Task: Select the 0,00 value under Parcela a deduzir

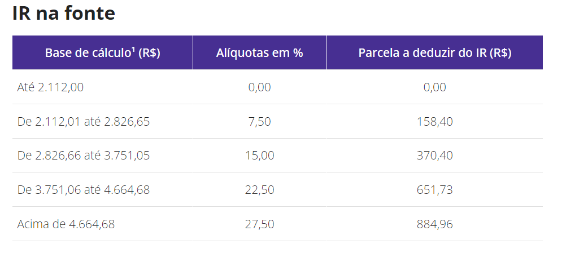Action: (x=434, y=87)
